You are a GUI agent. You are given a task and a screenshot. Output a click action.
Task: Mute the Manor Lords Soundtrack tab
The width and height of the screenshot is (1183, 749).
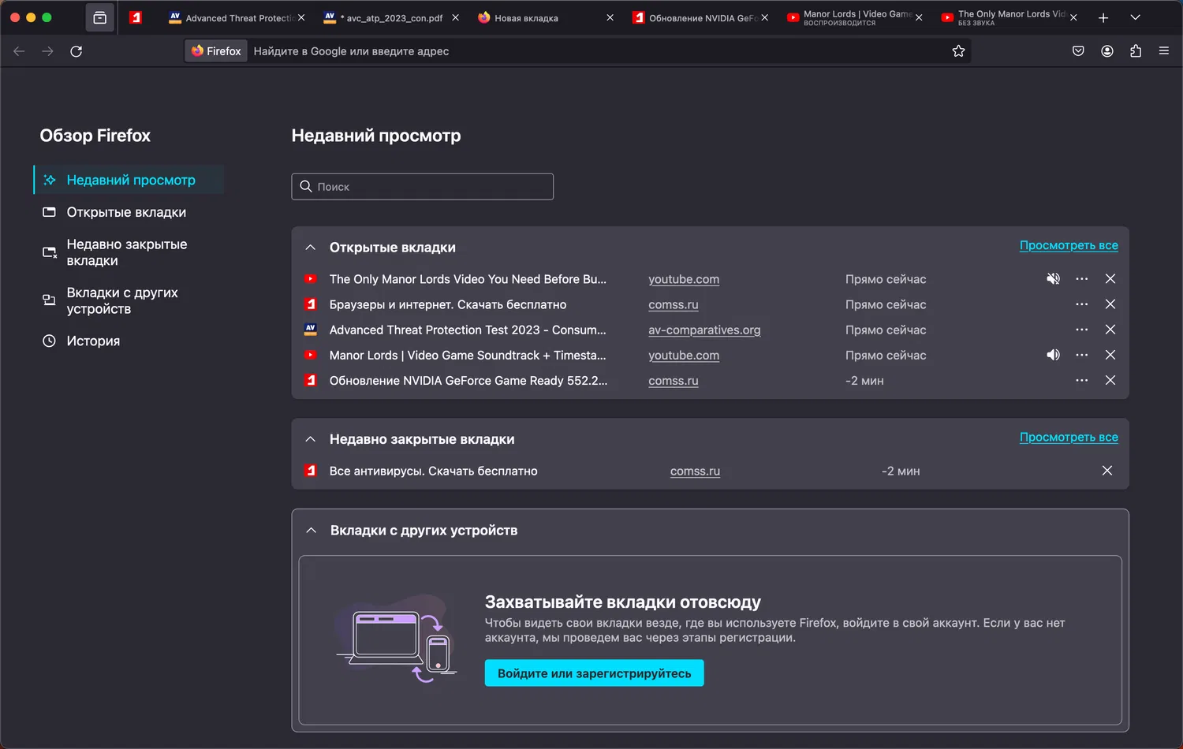tap(1053, 355)
